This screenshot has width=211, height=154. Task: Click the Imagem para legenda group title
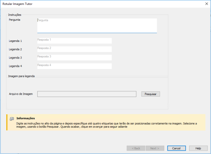(22, 76)
